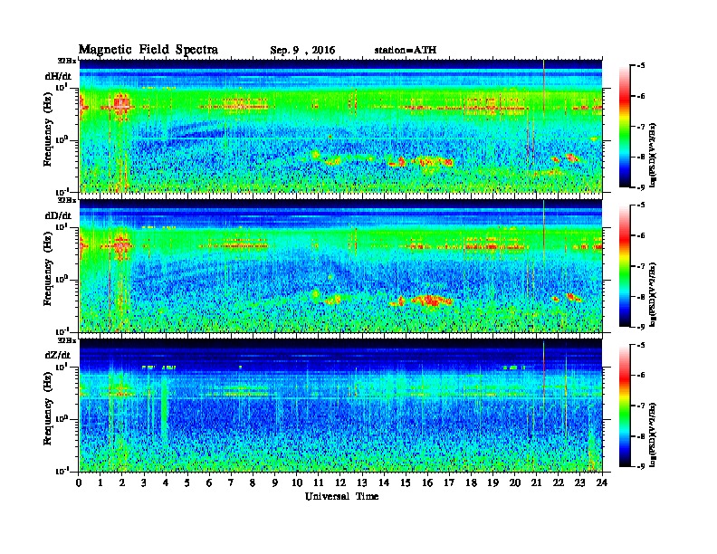Image resolution: width=717 pixels, height=554 pixels.
Task: Click the dZ/dt spectrogram plot area
Action: tap(340, 406)
